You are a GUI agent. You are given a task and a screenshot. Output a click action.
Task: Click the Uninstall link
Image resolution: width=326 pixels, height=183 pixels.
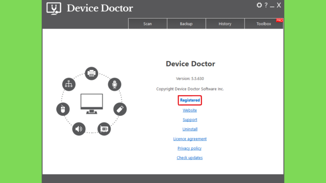pyautogui.click(x=190, y=129)
